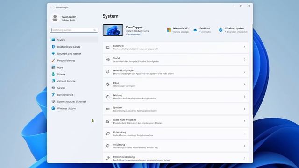The image size is (299, 168).
Task: Open Benachrichtigungen via its chevron
Action: click(x=245, y=72)
